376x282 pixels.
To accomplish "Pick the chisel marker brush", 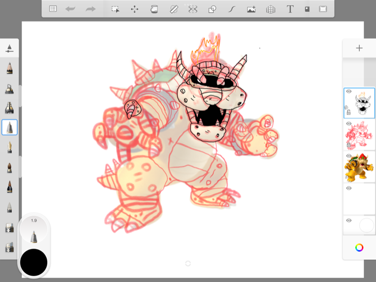I will point(9,108).
